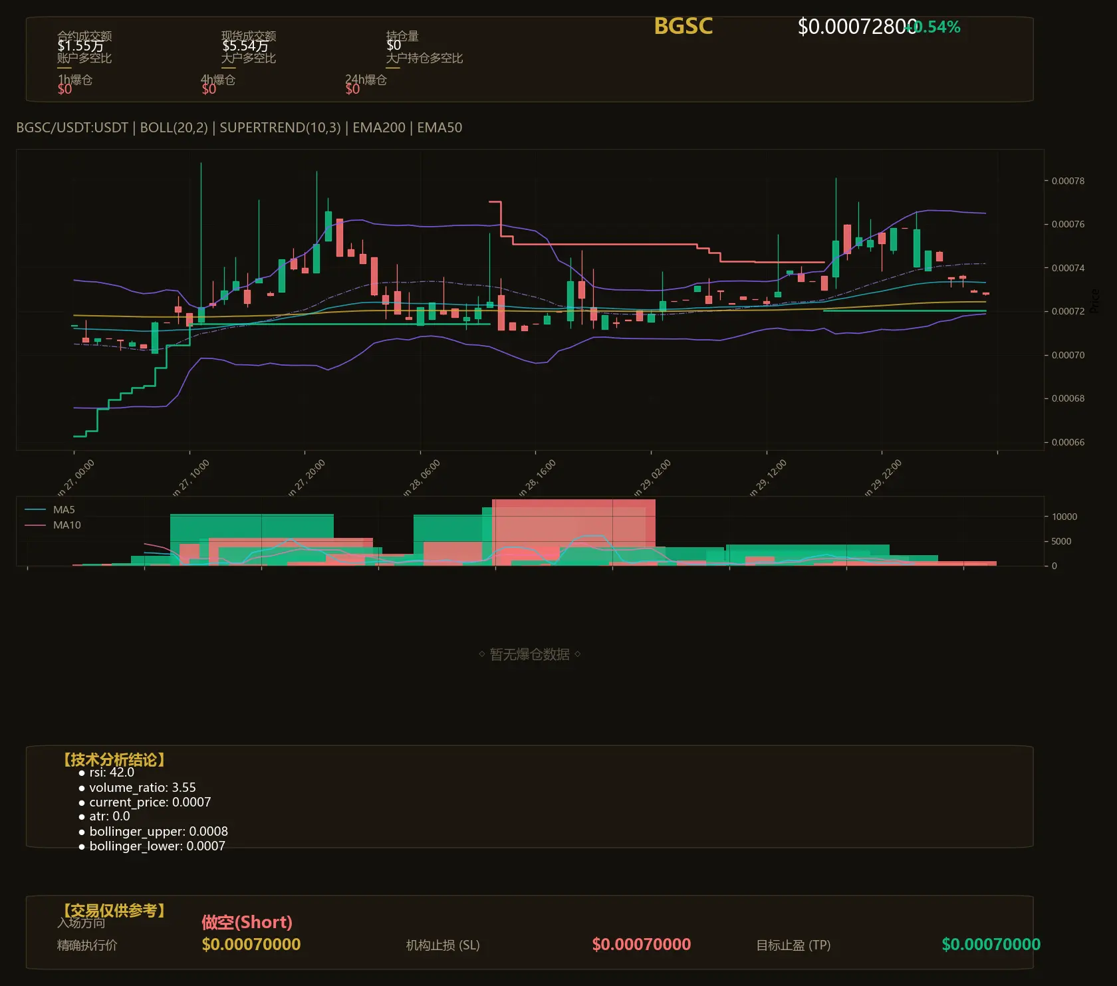Click the 0.00076 price axis label
Image resolution: width=1117 pixels, height=986 pixels.
click(x=1068, y=224)
